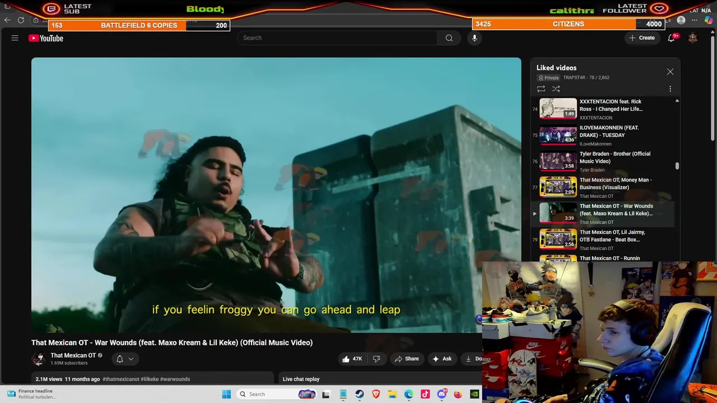Click the magnifier search button

(449, 38)
